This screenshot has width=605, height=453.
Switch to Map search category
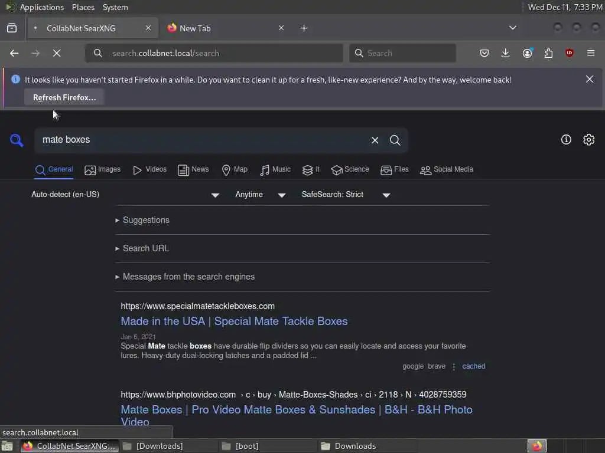tap(235, 169)
